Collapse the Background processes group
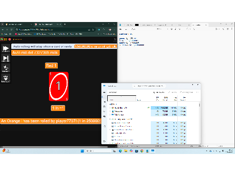This screenshot has width=235, height=176. click(x=110, y=119)
